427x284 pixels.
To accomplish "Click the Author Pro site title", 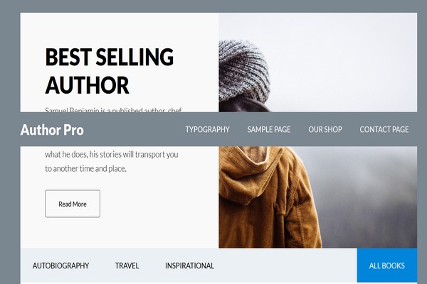I will [52, 130].
